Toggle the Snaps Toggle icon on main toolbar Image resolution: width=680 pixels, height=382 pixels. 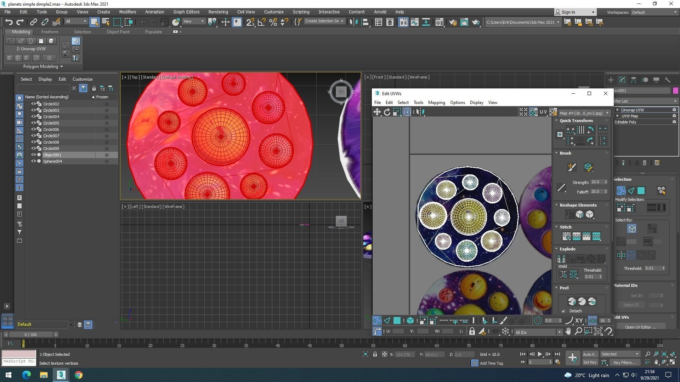[250, 22]
